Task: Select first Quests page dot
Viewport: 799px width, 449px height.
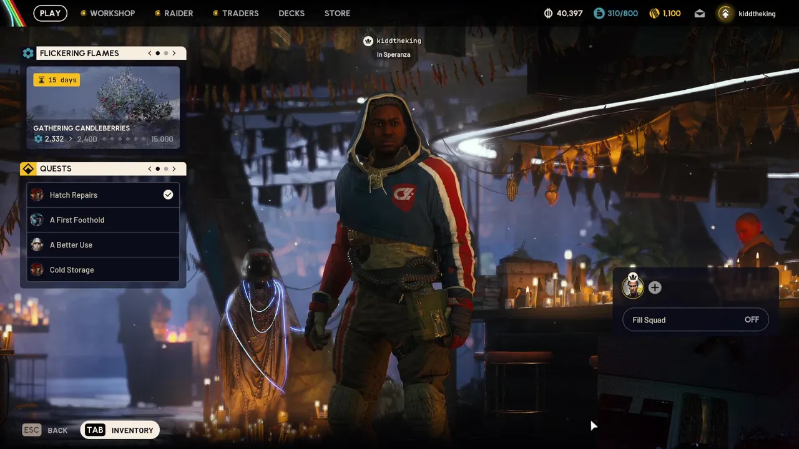Action: pyautogui.click(x=157, y=168)
